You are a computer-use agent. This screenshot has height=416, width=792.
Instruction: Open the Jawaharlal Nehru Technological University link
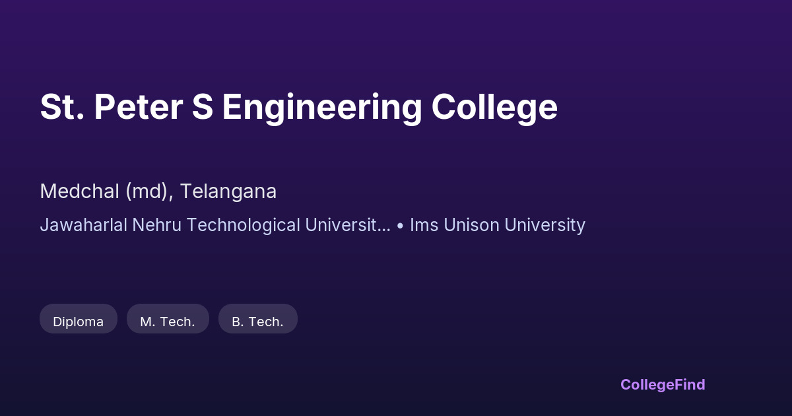click(x=214, y=225)
